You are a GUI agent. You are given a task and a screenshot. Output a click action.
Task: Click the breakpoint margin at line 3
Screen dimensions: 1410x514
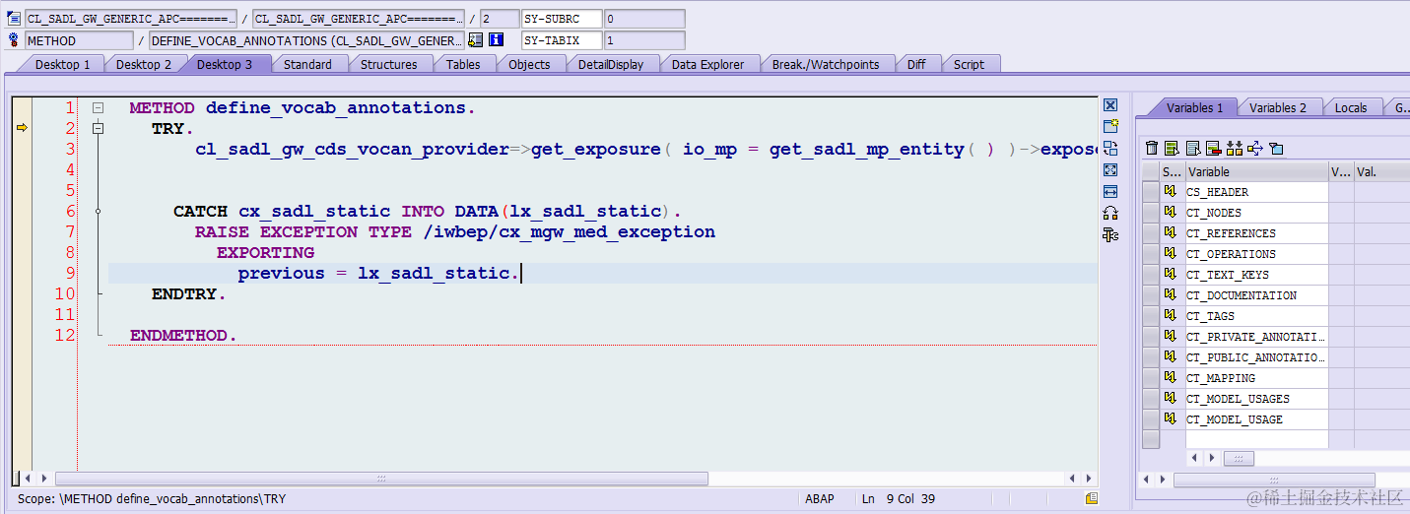(21, 149)
